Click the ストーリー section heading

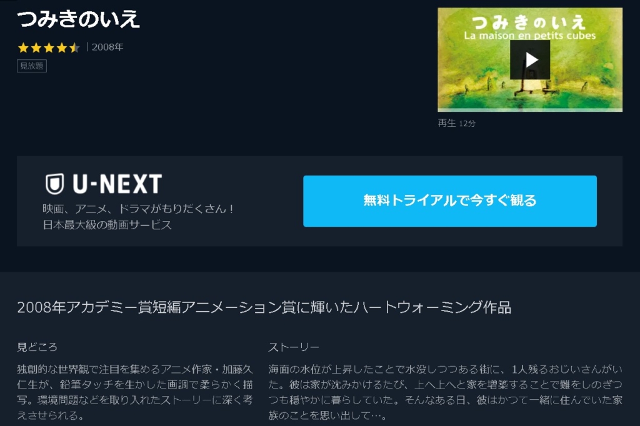[x=294, y=347]
